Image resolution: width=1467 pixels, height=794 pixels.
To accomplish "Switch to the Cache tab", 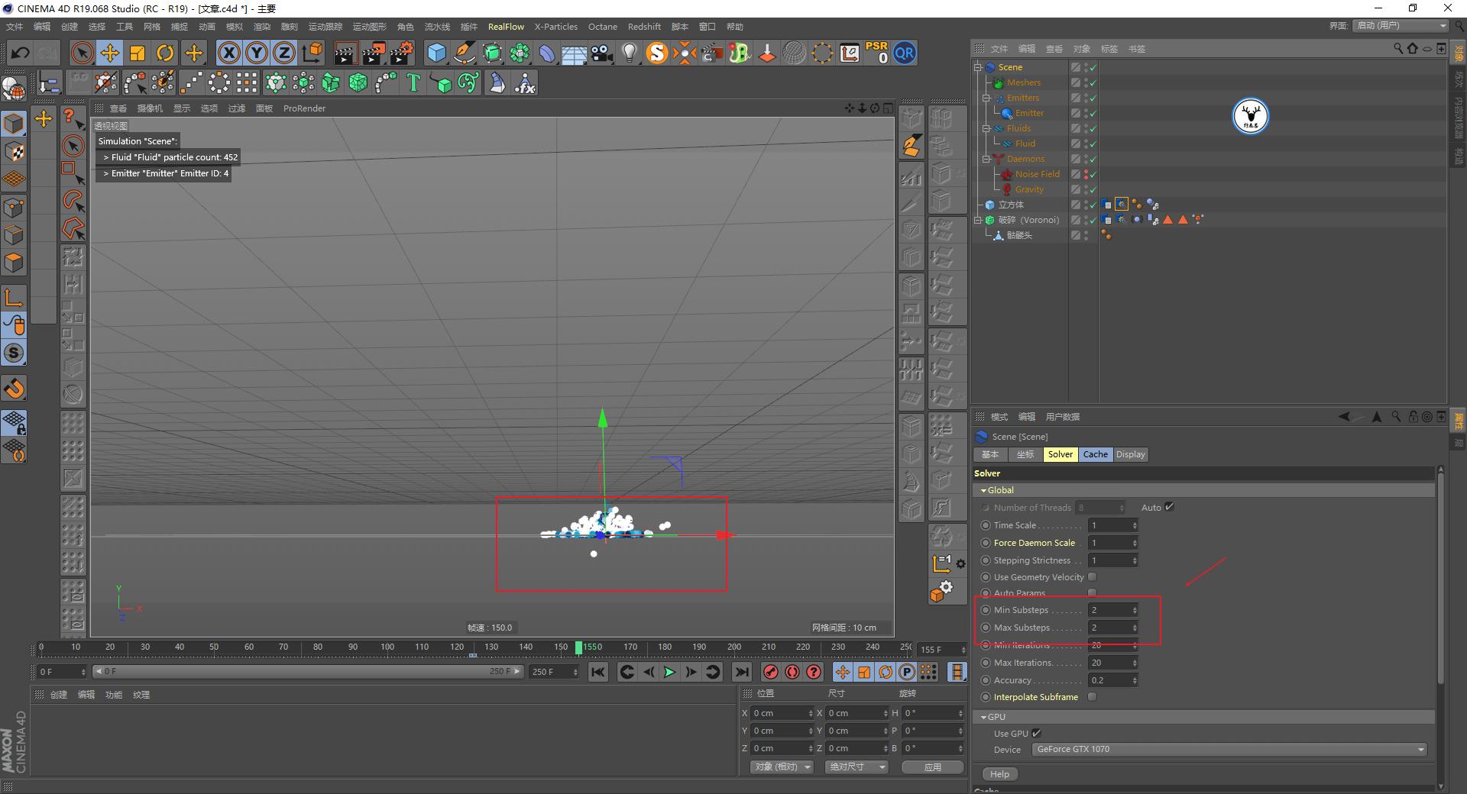I will pyautogui.click(x=1095, y=454).
